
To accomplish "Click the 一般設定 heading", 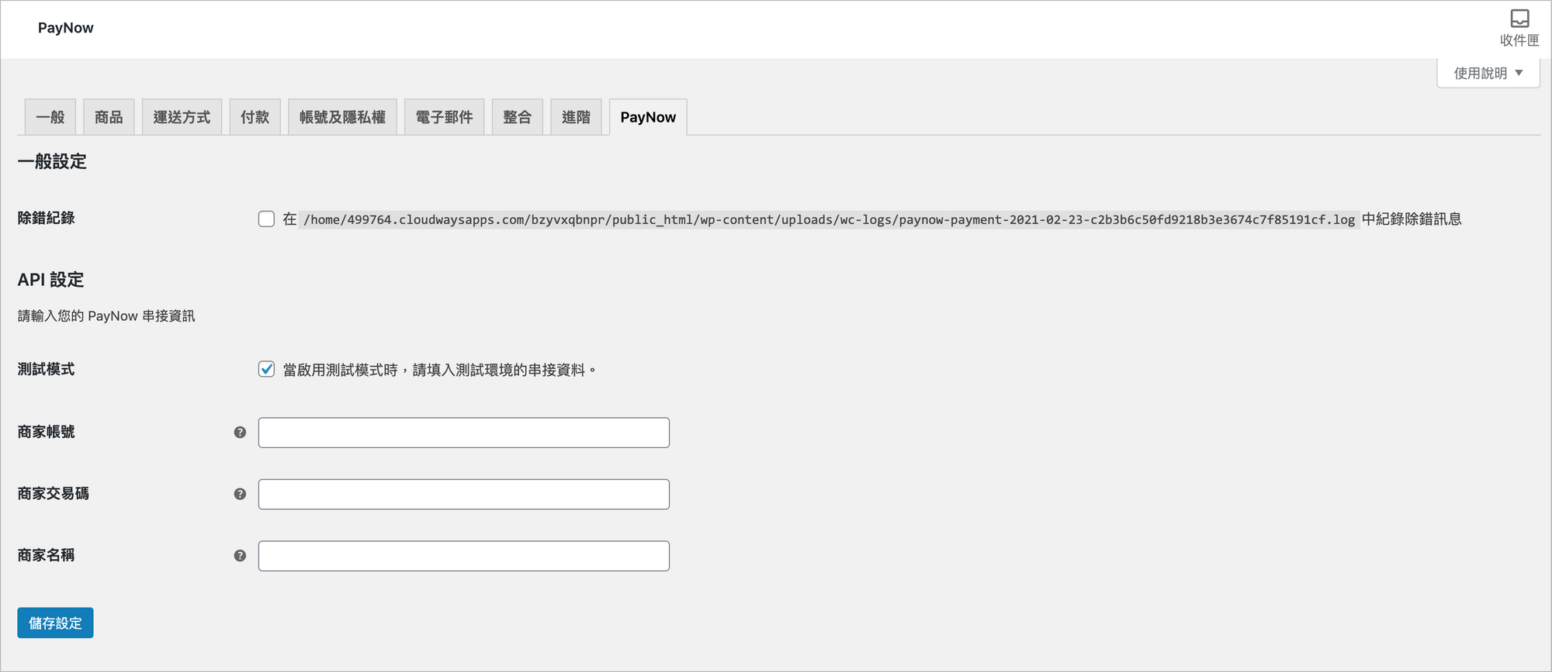I will (52, 161).
